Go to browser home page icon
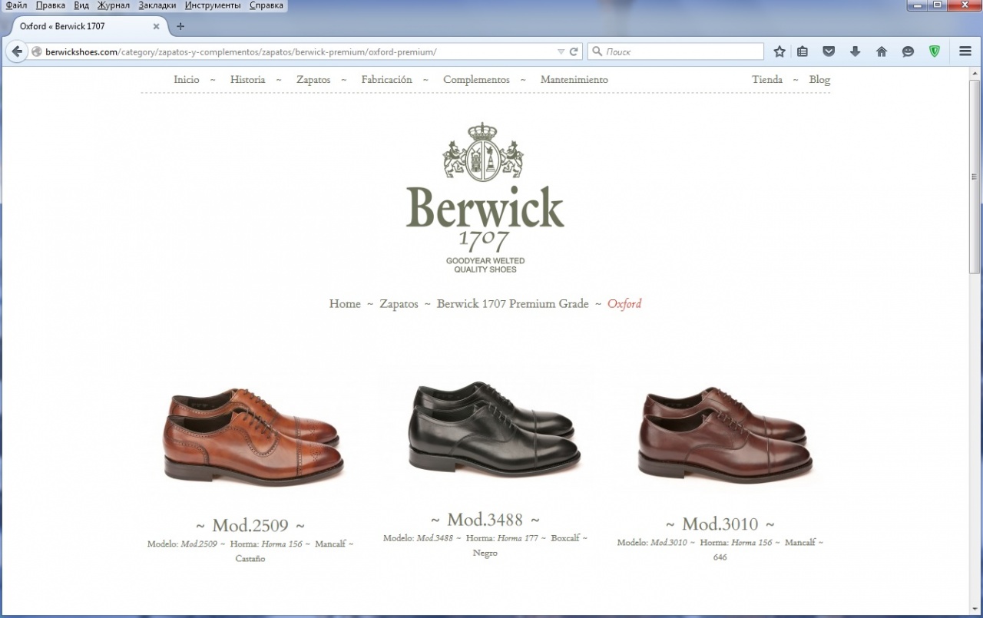The width and height of the screenshot is (983, 618). tap(882, 51)
